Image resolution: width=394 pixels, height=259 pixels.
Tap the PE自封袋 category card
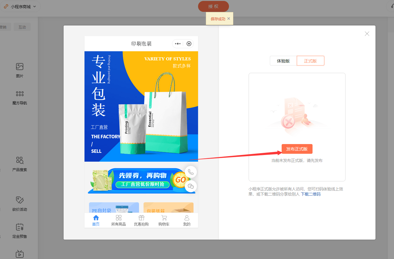[114, 208]
